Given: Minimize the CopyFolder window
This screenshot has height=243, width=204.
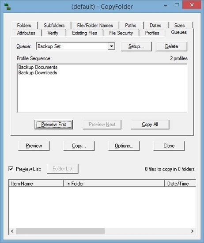Looking at the screenshot, I should click(x=166, y=6).
